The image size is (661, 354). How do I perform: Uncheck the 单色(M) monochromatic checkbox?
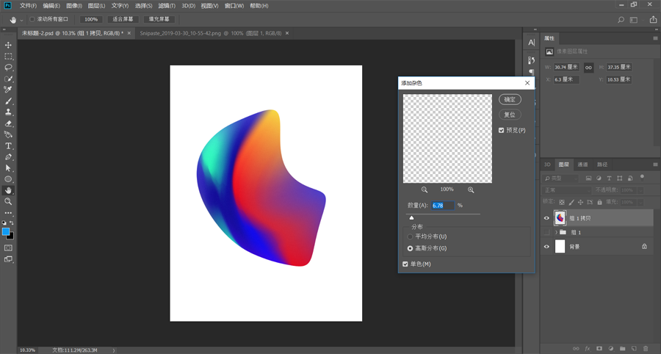[x=405, y=264]
